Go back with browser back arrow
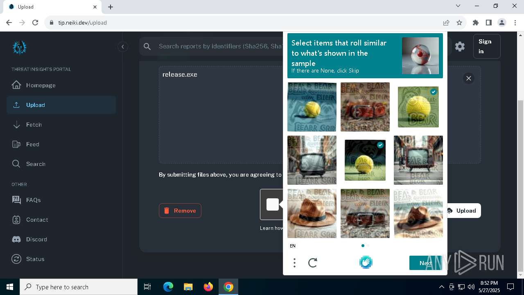 (x=9, y=23)
